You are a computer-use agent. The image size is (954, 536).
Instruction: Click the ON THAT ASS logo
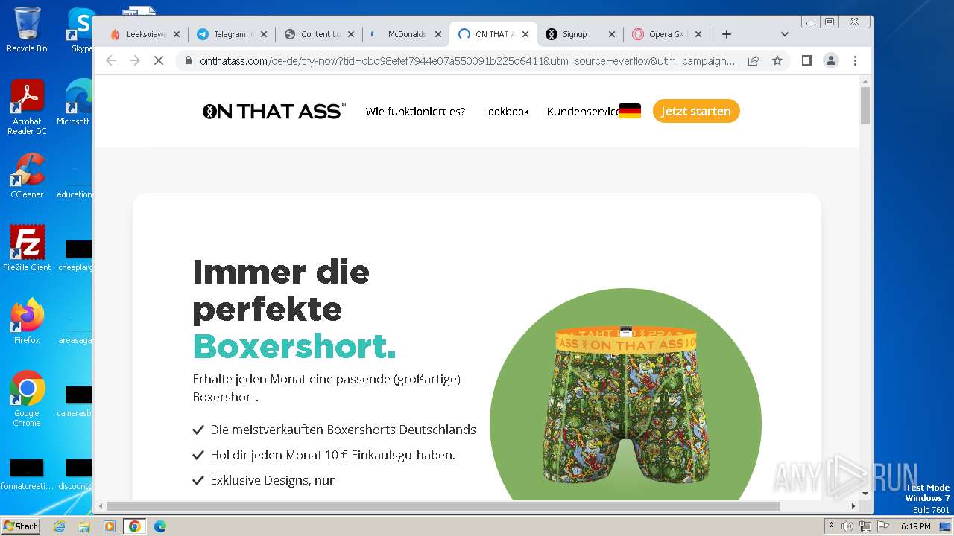point(274,111)
